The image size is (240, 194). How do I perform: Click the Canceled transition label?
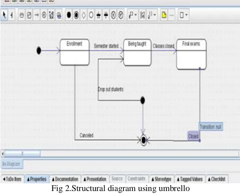tap(86, 135)
